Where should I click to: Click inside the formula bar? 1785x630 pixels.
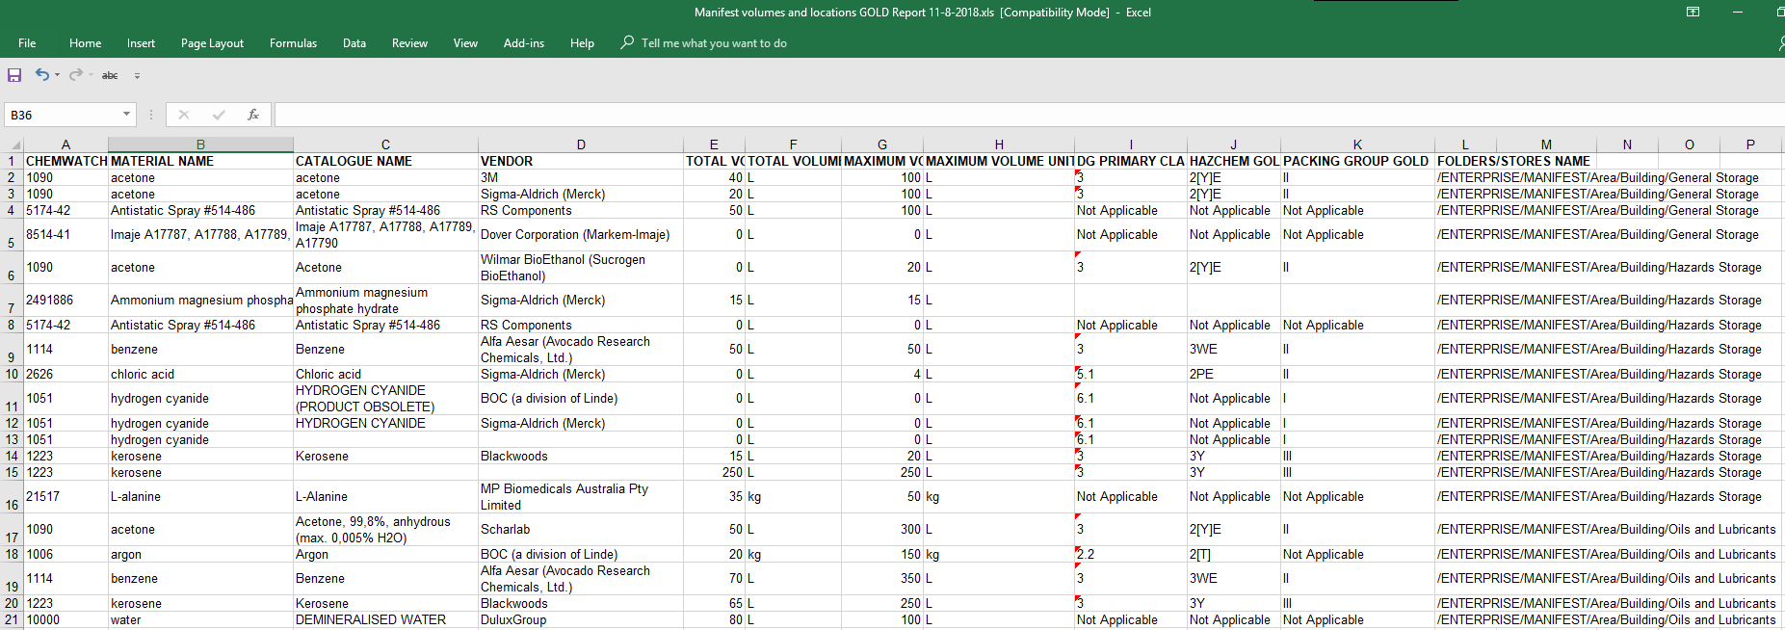point(963,115)
